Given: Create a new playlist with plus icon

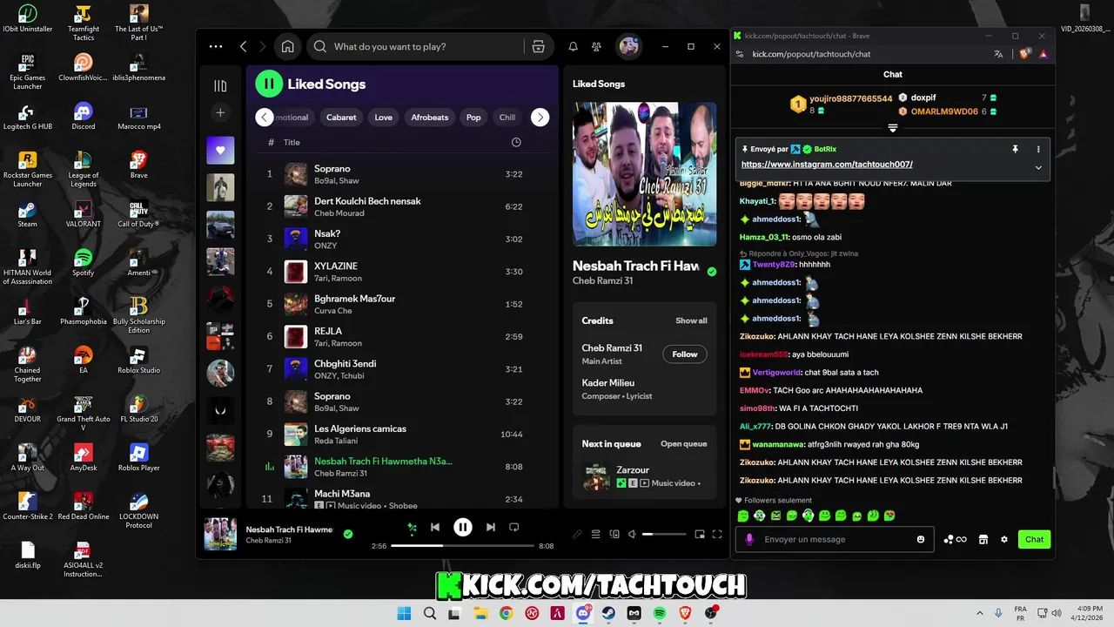Looking at the screenshot, I should (x=220, y=112).
